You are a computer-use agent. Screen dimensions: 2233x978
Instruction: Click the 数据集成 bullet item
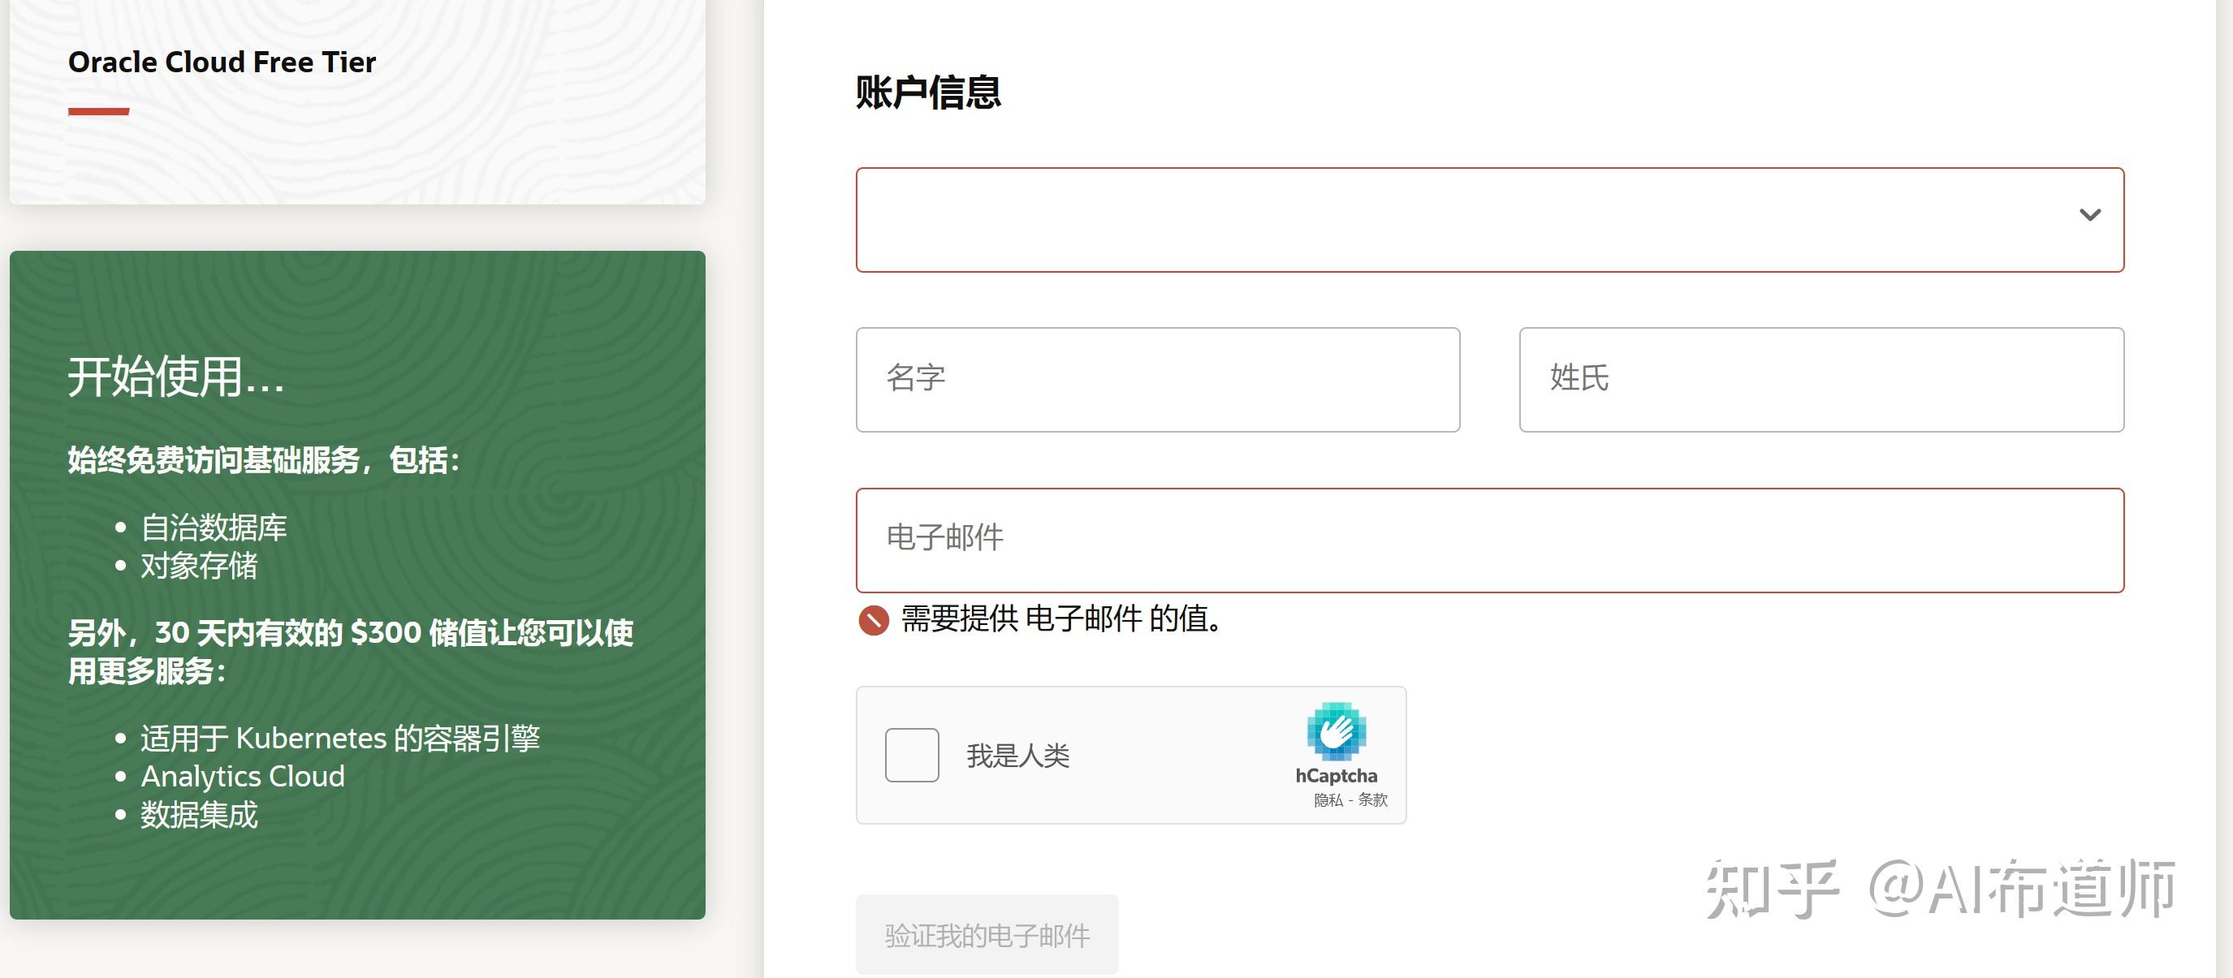pos(197,814)
